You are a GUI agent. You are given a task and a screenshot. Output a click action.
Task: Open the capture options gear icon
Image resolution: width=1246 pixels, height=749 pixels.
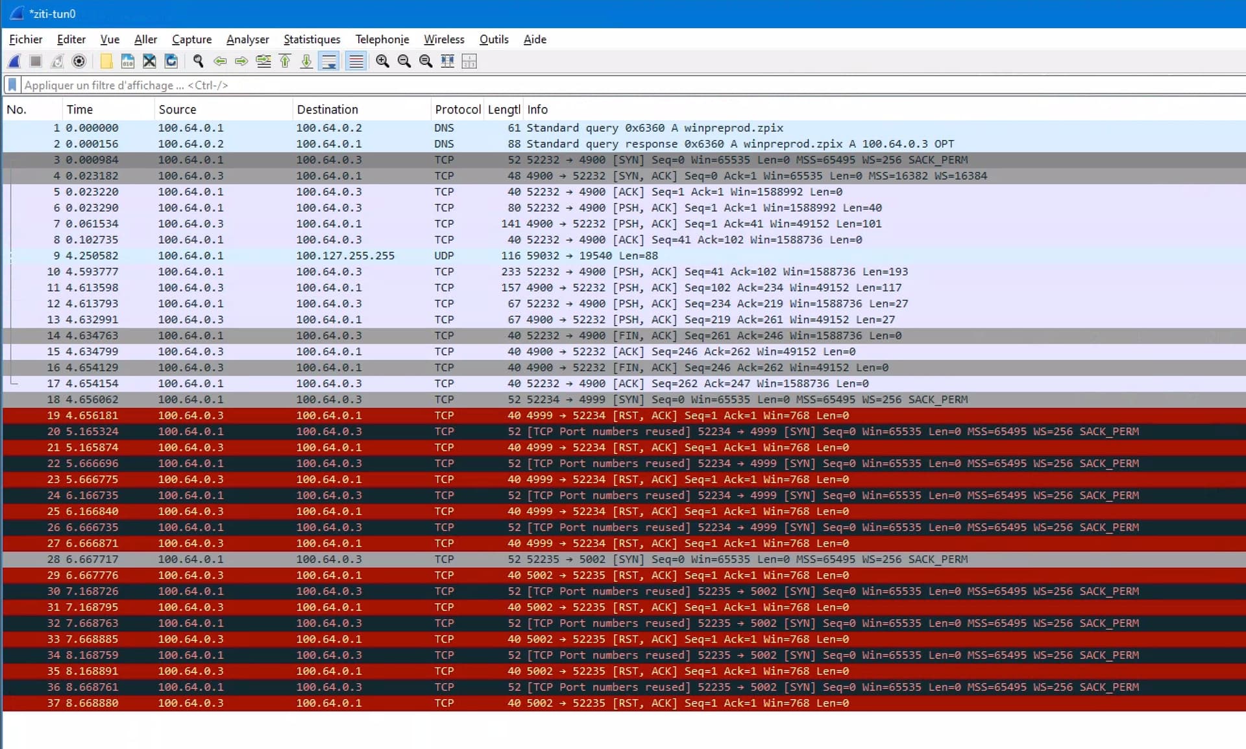click(79, 62)
